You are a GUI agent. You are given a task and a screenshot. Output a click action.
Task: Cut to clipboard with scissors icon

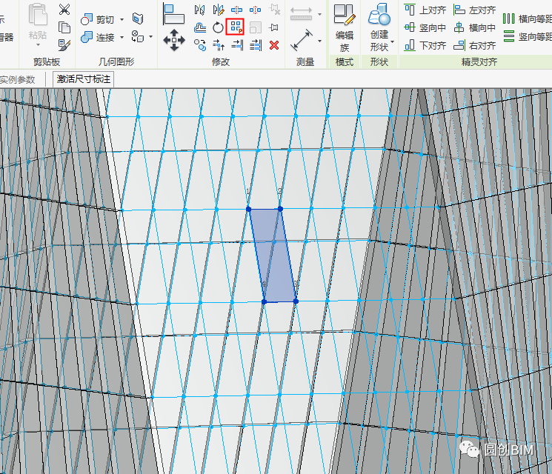pyautogui.click(x=64, y=9)
